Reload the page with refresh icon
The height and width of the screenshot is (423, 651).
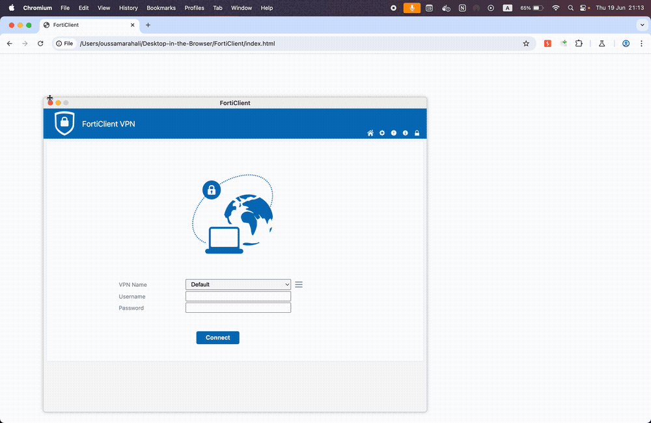(x=40, y=44)
